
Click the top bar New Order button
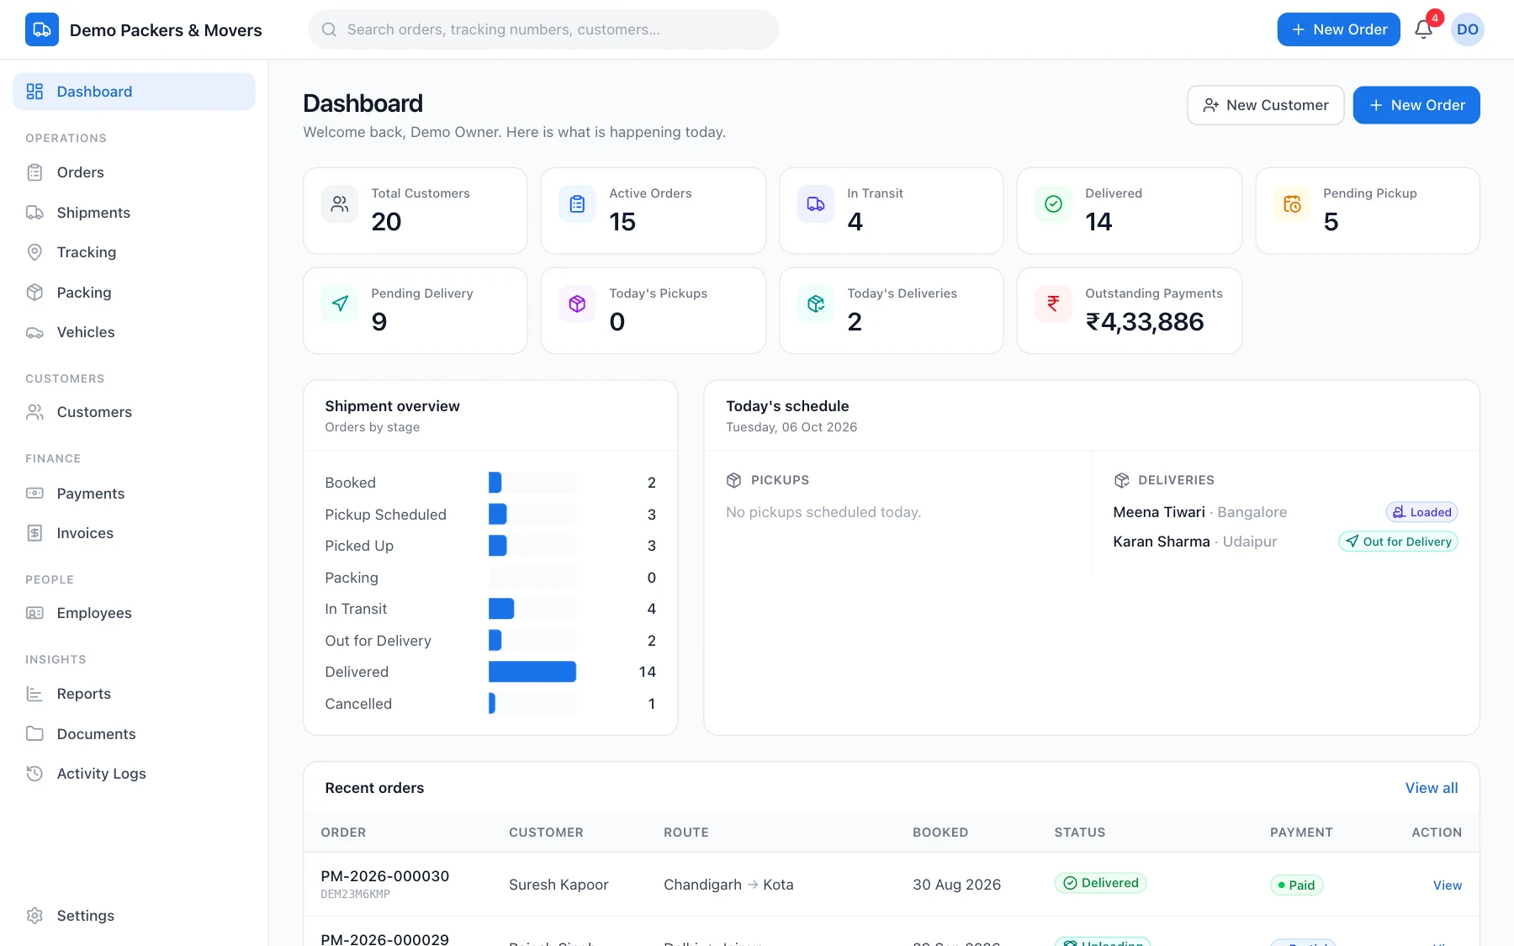(1338, 29)
